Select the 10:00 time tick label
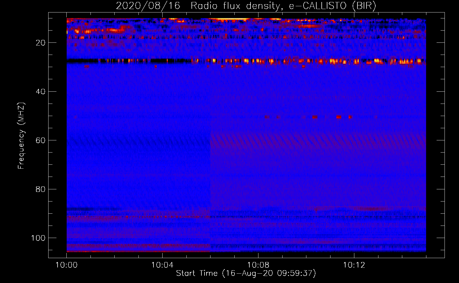Viewport: 459px width, 283px height. [66, 265]
